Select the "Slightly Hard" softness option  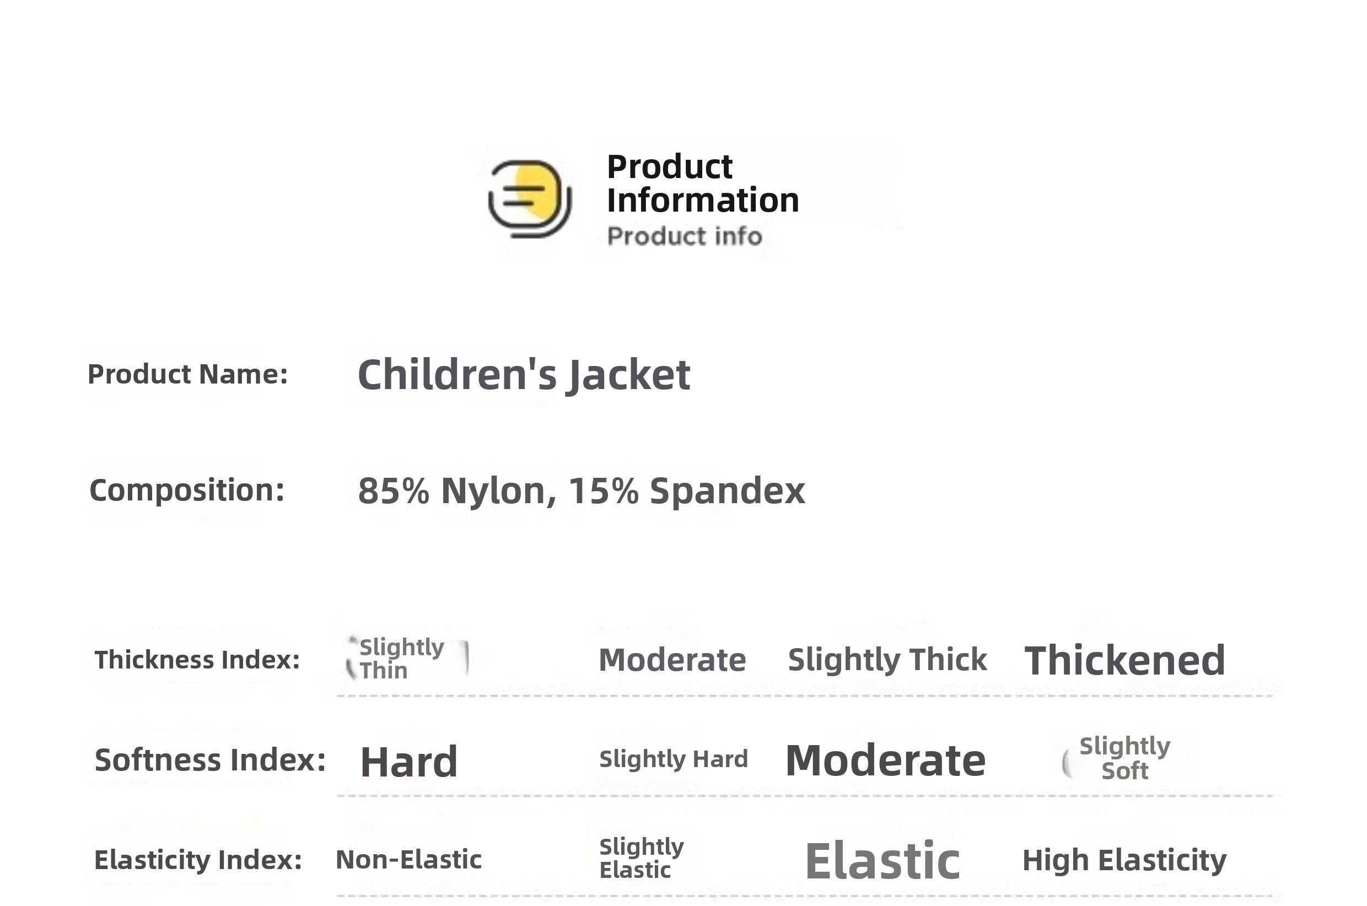(x=673, y=759)
